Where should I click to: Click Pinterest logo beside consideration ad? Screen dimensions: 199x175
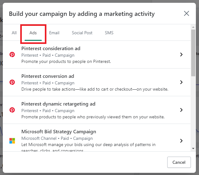click(x=12, y=54)
